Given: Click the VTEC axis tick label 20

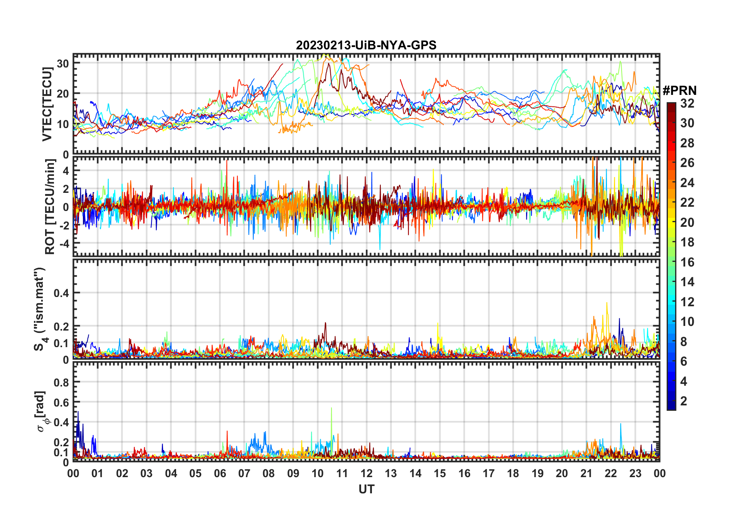Looking at the screenshot, I should click(x=63, y=94).
